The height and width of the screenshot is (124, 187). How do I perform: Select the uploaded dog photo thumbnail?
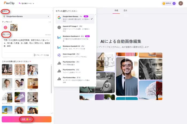pyautogui.click(x=14, y=28)
